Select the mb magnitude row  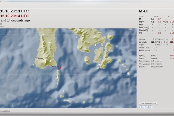click(x=141, y=33)
